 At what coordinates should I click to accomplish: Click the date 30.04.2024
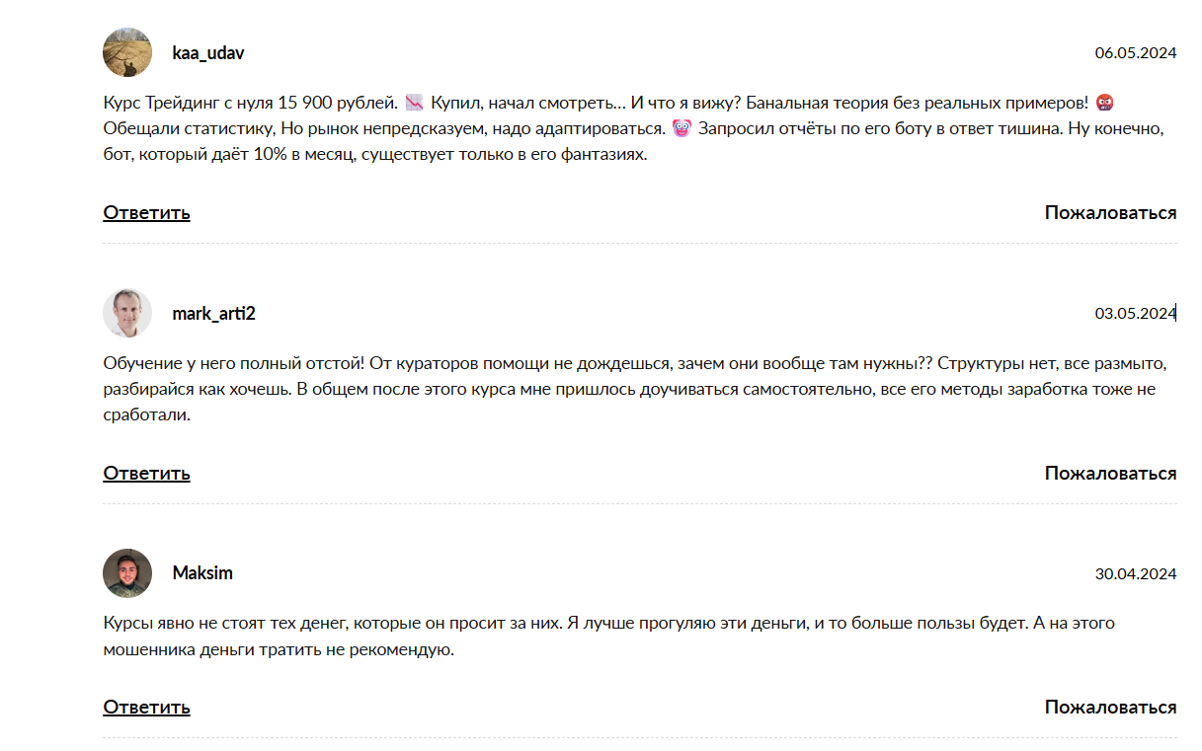[1135, 574]
